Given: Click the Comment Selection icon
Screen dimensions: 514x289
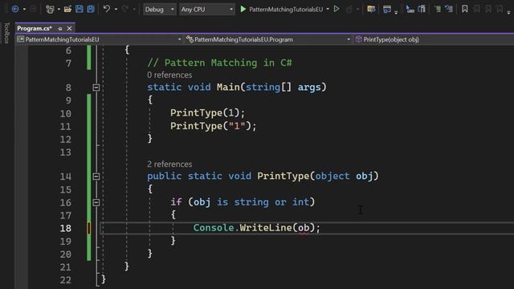Looking at the screenshot, I should coord(438,9).
